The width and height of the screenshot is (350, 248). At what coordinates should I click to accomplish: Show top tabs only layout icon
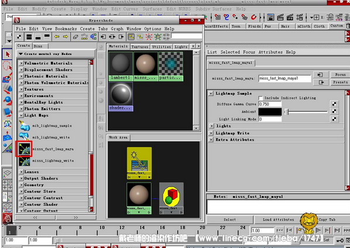[47, 37]
